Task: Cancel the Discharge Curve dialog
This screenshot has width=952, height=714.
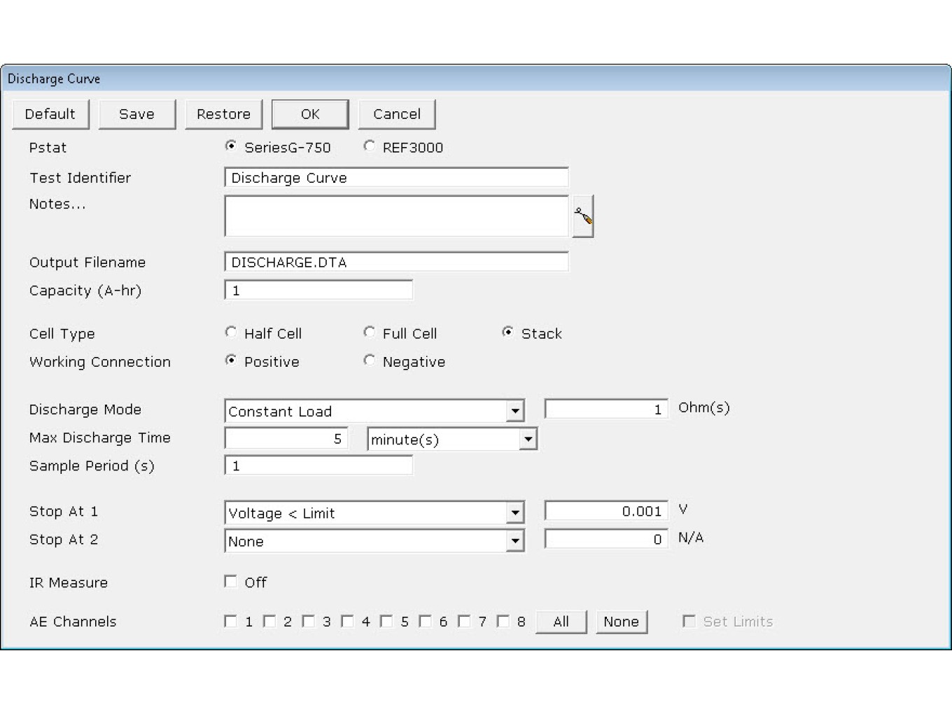Action: coord(397,114)
